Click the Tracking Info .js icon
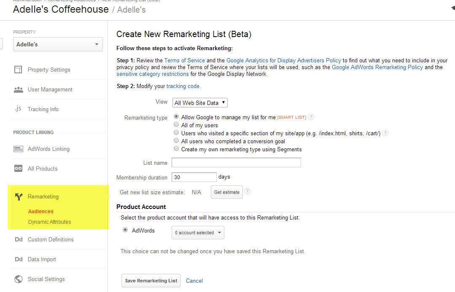This screenshot has height=292, width=455. pyautogui.click(x=18, y=109)
